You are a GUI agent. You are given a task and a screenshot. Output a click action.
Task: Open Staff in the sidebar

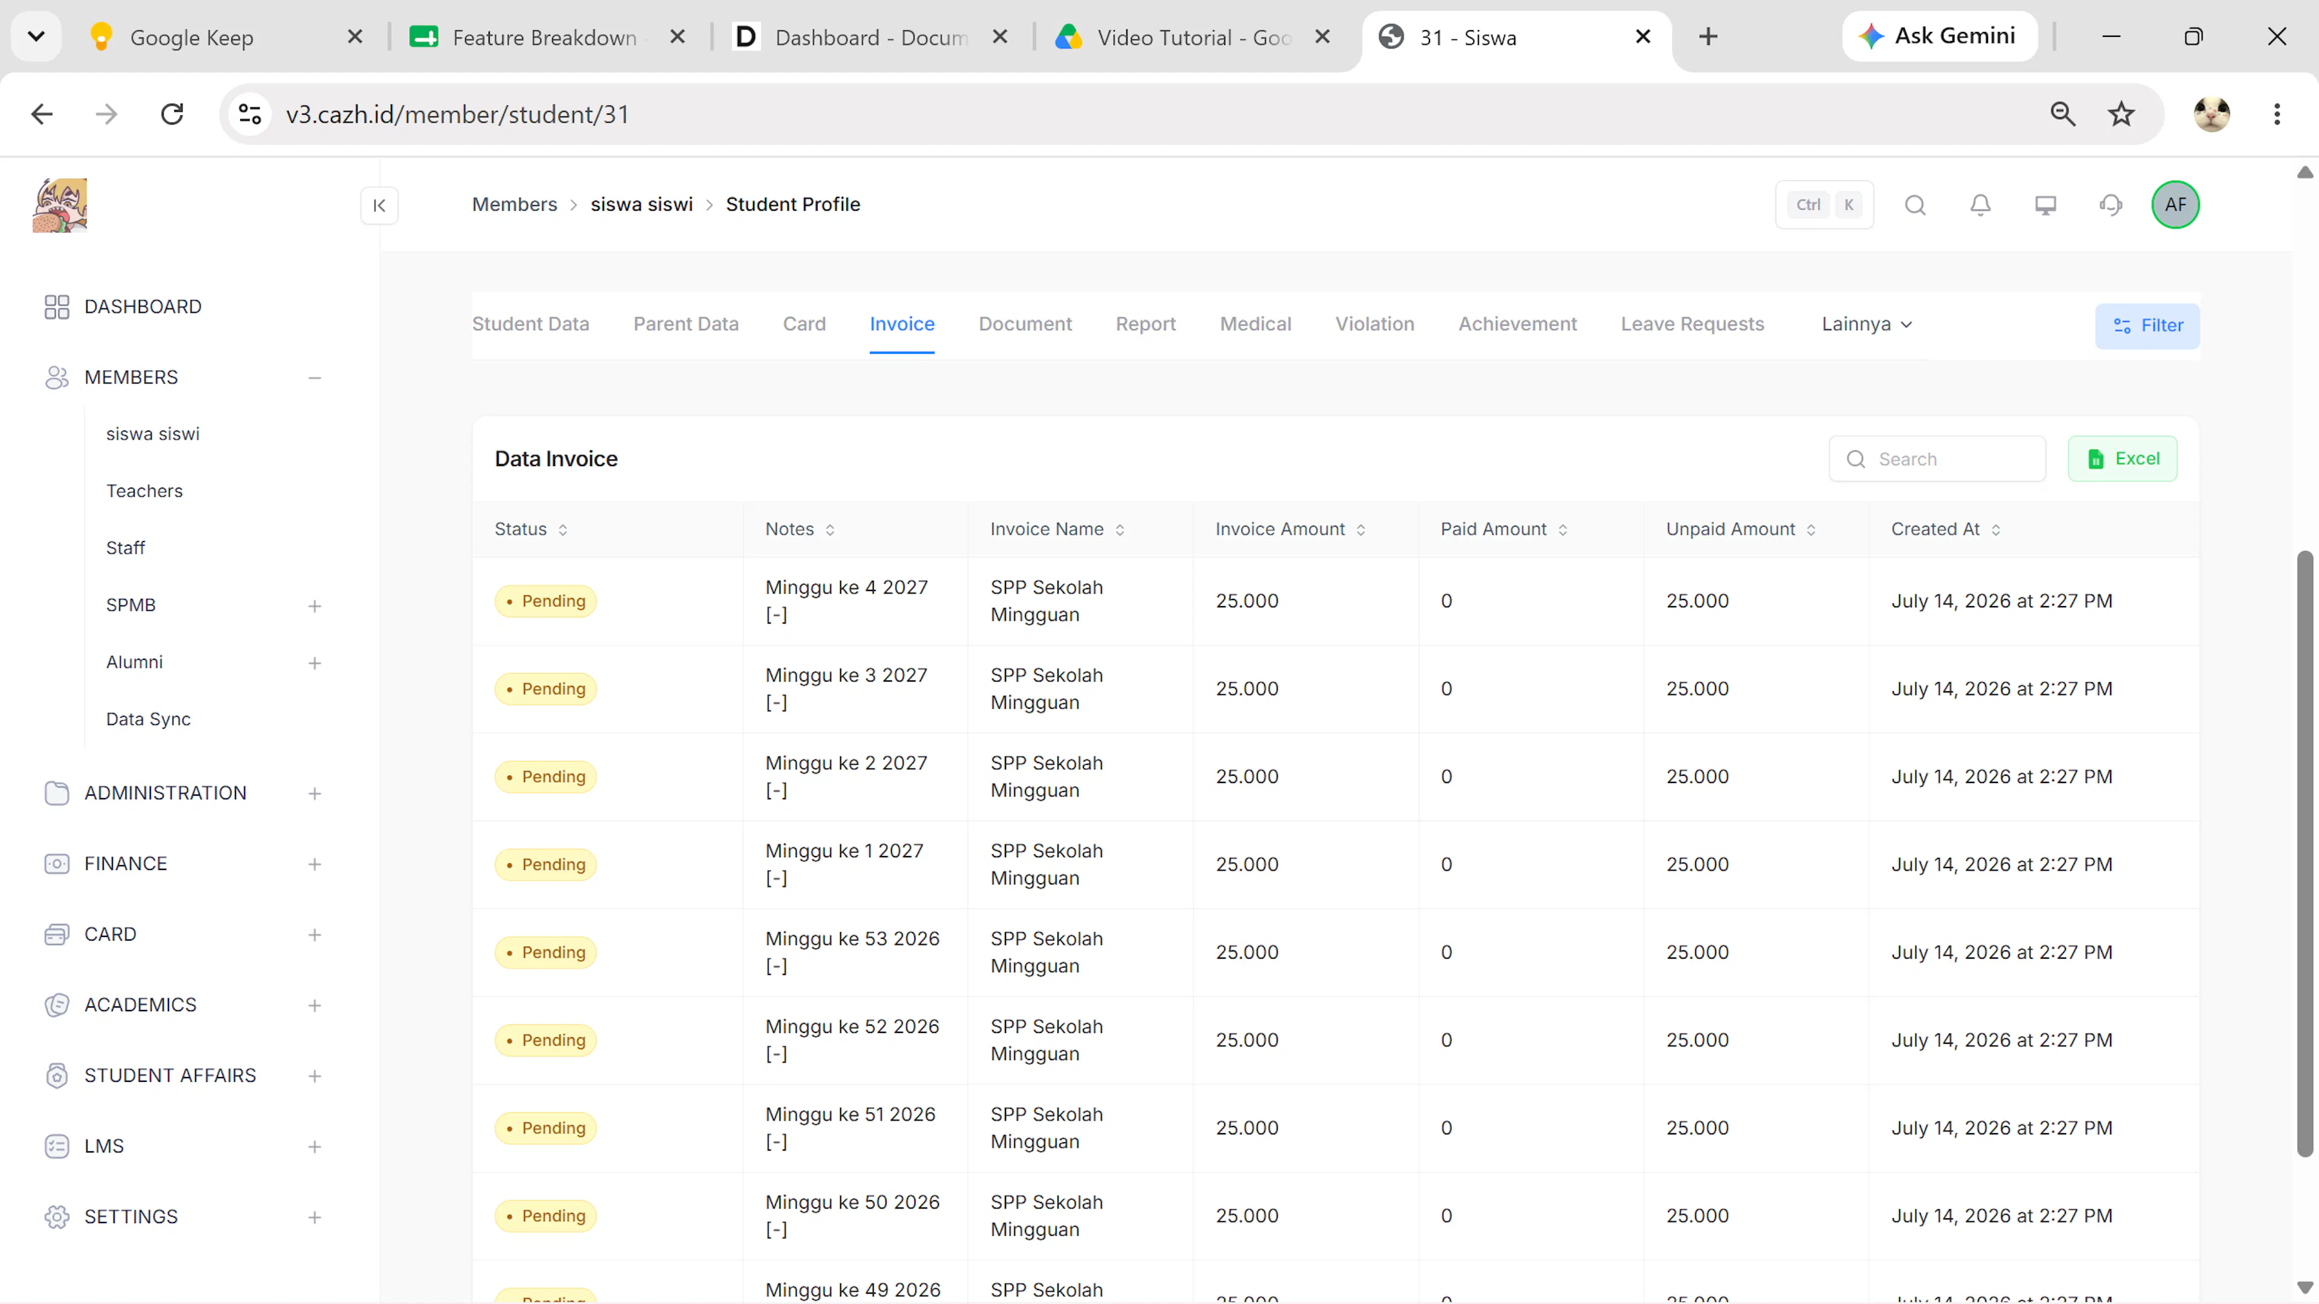tap(125, 548)
